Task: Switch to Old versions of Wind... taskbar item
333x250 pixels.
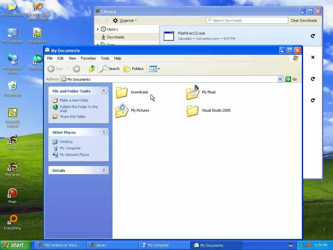Action: (60, 245)
